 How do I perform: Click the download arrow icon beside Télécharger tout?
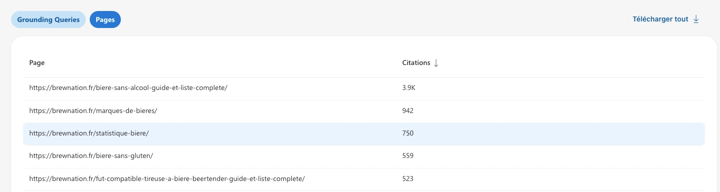695,19
